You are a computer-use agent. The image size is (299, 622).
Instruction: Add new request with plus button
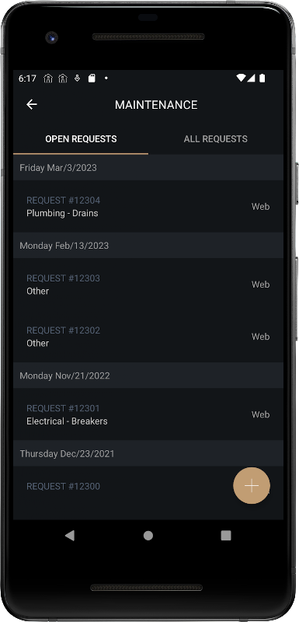252,485
